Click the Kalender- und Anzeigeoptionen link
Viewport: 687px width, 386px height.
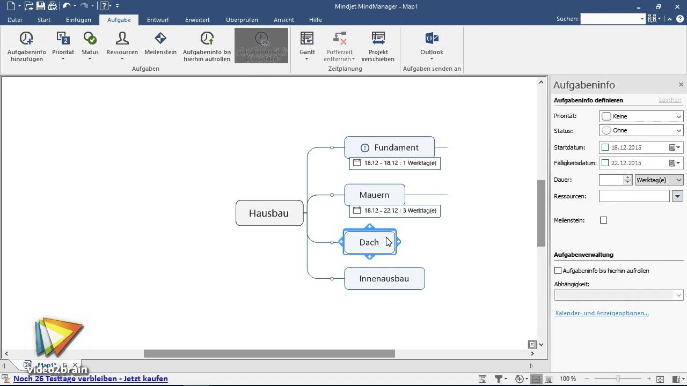pyautogui.click(x=602, y=313)
